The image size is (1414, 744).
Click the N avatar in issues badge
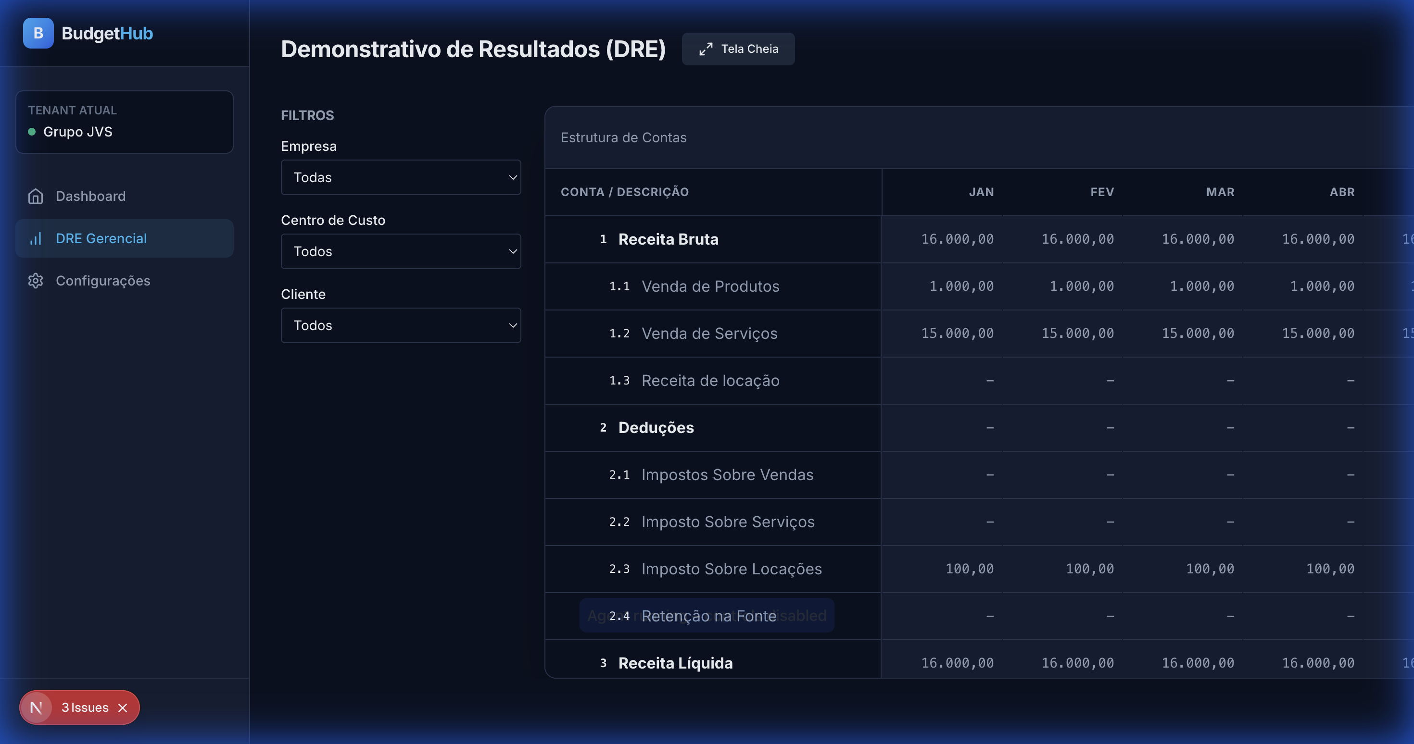36,708
